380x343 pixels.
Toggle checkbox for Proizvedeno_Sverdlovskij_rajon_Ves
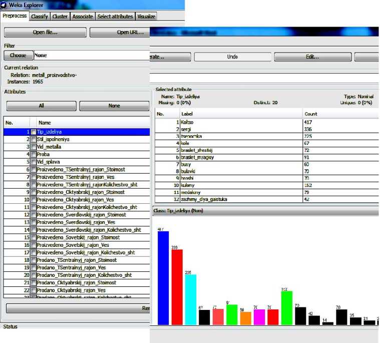pos(34,222)
